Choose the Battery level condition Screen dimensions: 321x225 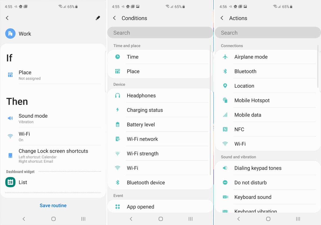tap(160, 124)
